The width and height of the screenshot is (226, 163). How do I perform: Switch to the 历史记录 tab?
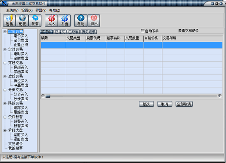click(88, 32)
